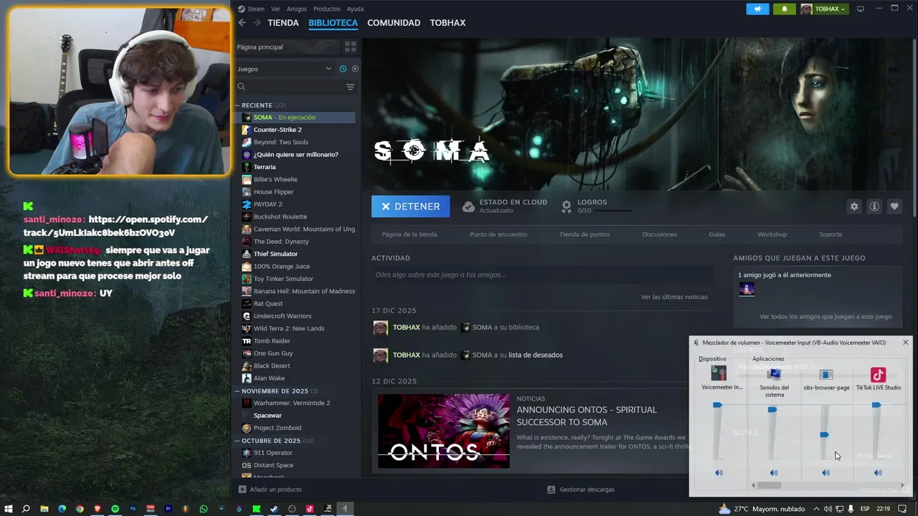Open Windows Start menu
The width and height of the screenshot is (918, 516).
(9, 509)
